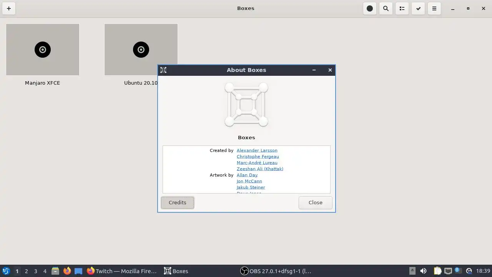492x277 pixels.
Task: Open search in the Boxes header bar
Action: point(386,8)
